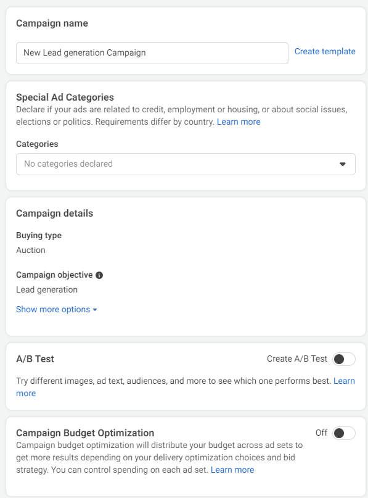Click the Buying type label
The image size is (368, 498).
click(39, 235)
